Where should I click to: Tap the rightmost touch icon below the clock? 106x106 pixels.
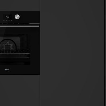[x=11, y=21]
